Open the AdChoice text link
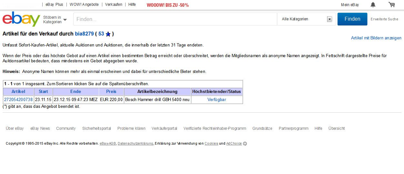The height and width of the screenshot is (174, 404). pos(234,144)
